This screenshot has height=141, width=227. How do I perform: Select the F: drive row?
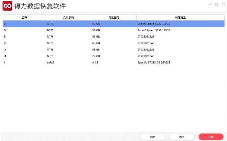113,43
